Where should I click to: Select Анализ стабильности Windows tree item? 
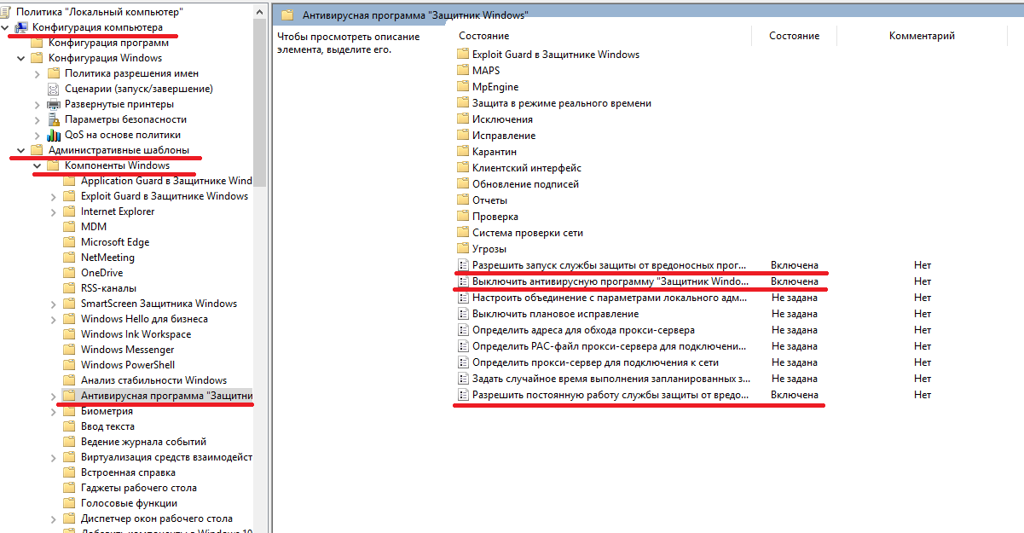point(153,380)
